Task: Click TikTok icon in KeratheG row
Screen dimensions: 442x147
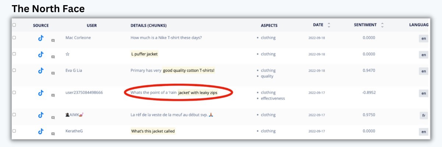Action: [41, 131]
